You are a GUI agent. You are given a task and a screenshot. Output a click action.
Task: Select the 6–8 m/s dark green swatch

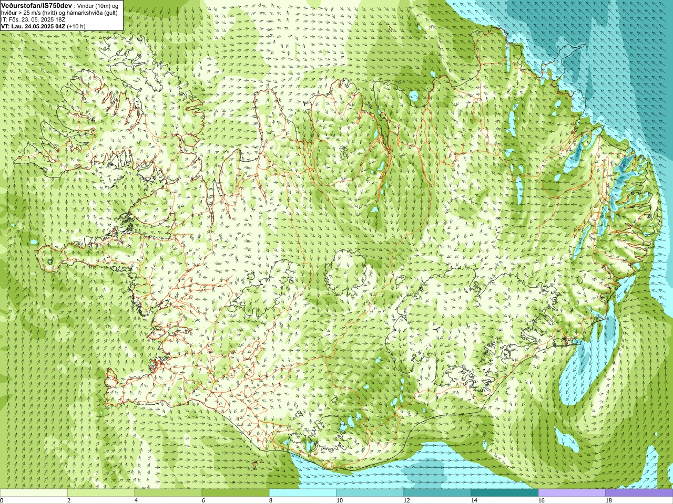[236, 493]
